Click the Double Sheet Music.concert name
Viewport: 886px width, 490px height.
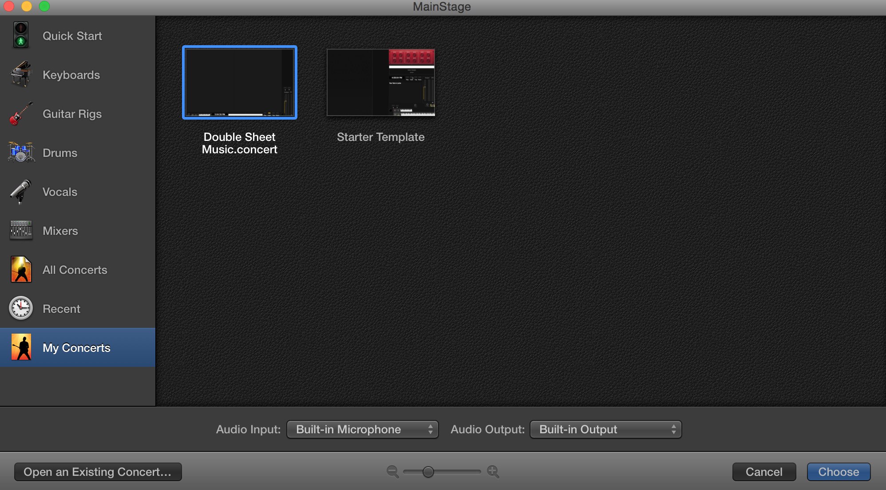pos(240,143)
